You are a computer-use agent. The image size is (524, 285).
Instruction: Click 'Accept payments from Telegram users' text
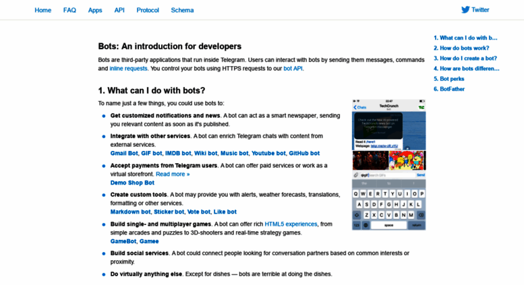click(x=164, y=166)
